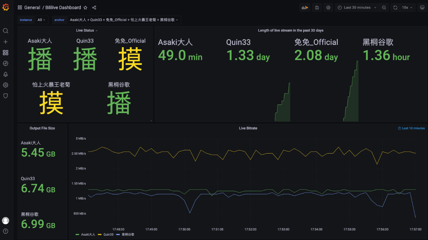
Task: Zoom out the time range
Action: [384, 7]
